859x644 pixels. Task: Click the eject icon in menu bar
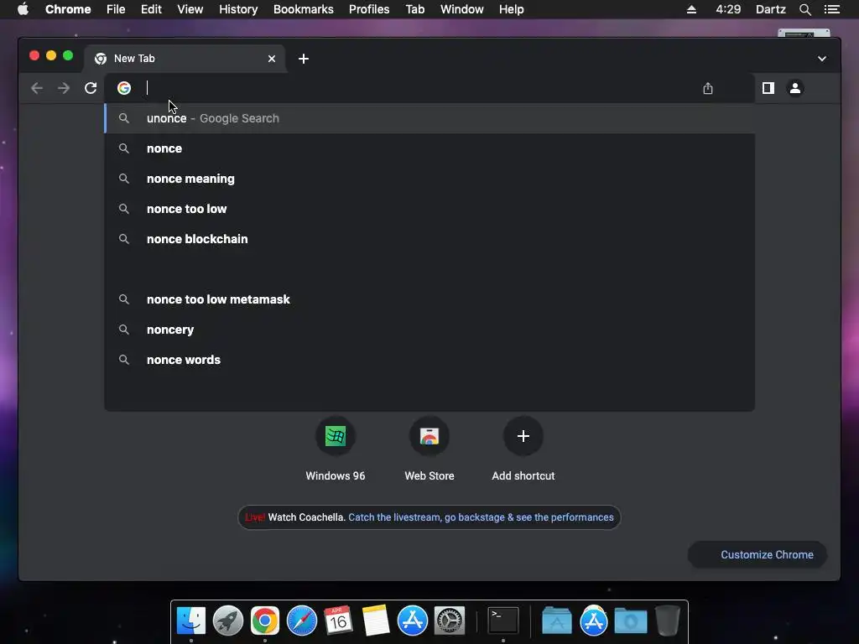[x=691, y=9]
